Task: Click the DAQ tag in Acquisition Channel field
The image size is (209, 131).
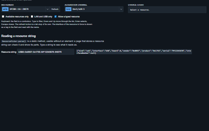Action: point(68,9)
